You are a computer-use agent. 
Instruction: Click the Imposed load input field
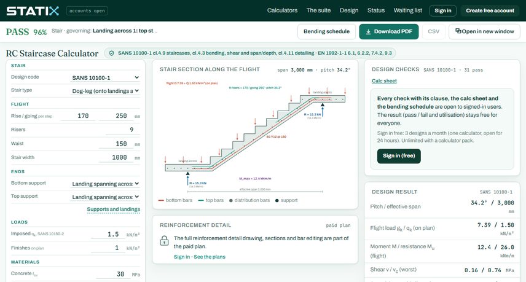point(108,234)
